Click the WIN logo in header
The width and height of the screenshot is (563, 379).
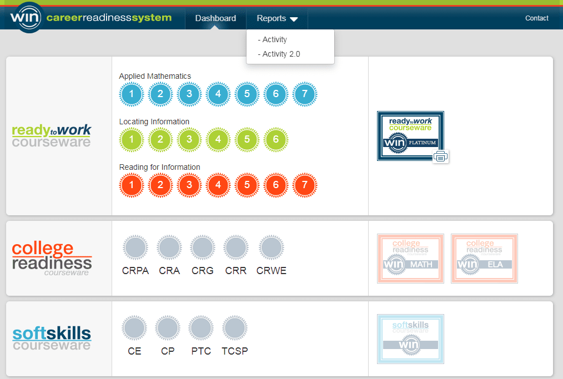tap(26, 18)
